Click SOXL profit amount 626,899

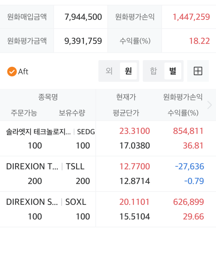click(188, 202)
